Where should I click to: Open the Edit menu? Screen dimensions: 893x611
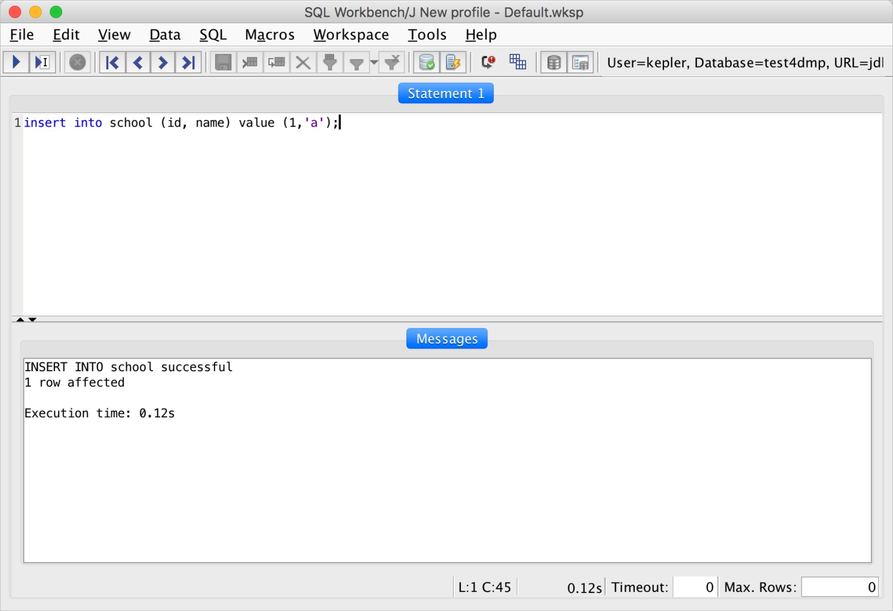66,35
